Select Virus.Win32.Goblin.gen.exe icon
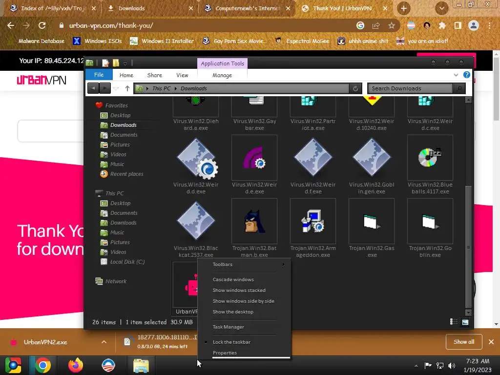The height and width of the screenshot is (375, 500). click(x=372, y=157)
